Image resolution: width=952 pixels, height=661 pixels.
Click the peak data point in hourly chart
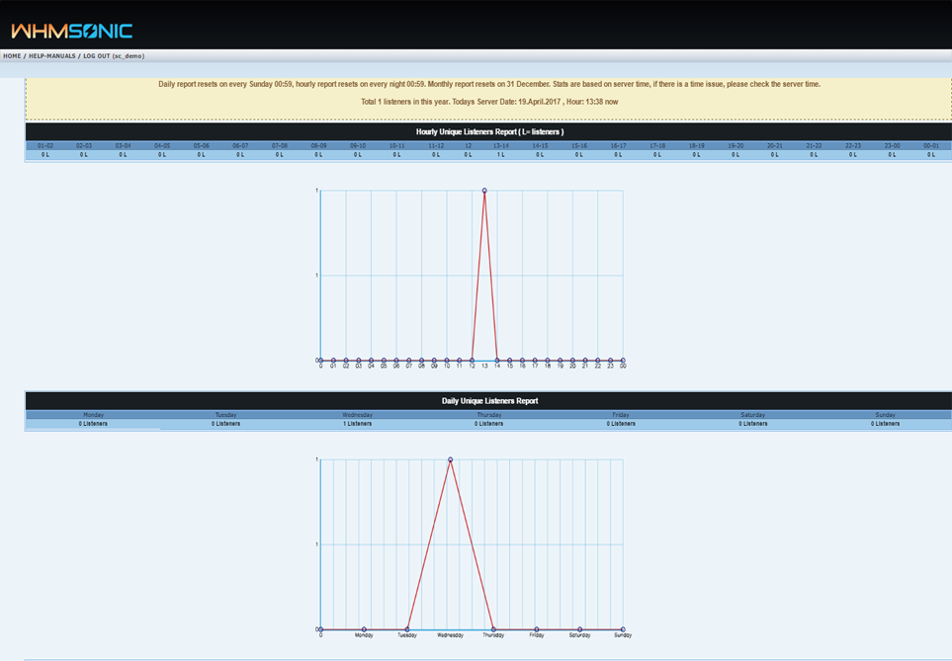[484, 191]
